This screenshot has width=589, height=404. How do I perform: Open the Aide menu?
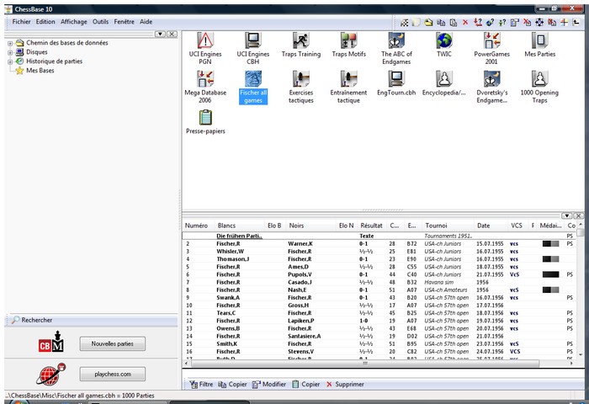146,22
